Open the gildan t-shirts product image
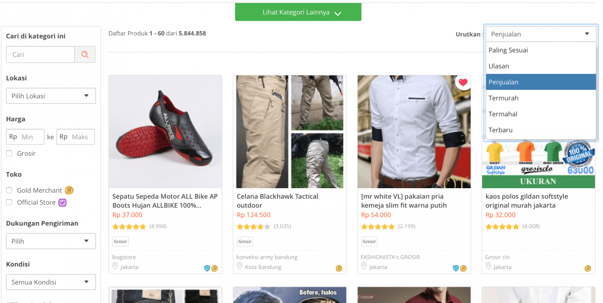603x303 pixels. [539, 164]
